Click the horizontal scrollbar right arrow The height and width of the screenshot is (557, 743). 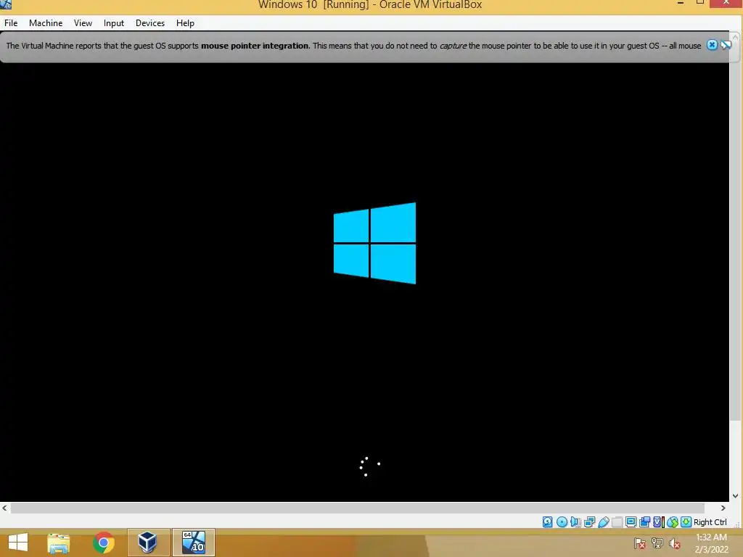tap(723, 508)
